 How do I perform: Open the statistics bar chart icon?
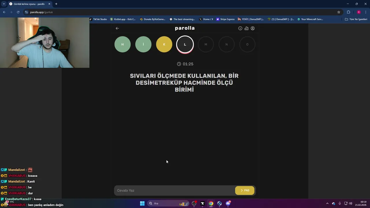(246, 28)
